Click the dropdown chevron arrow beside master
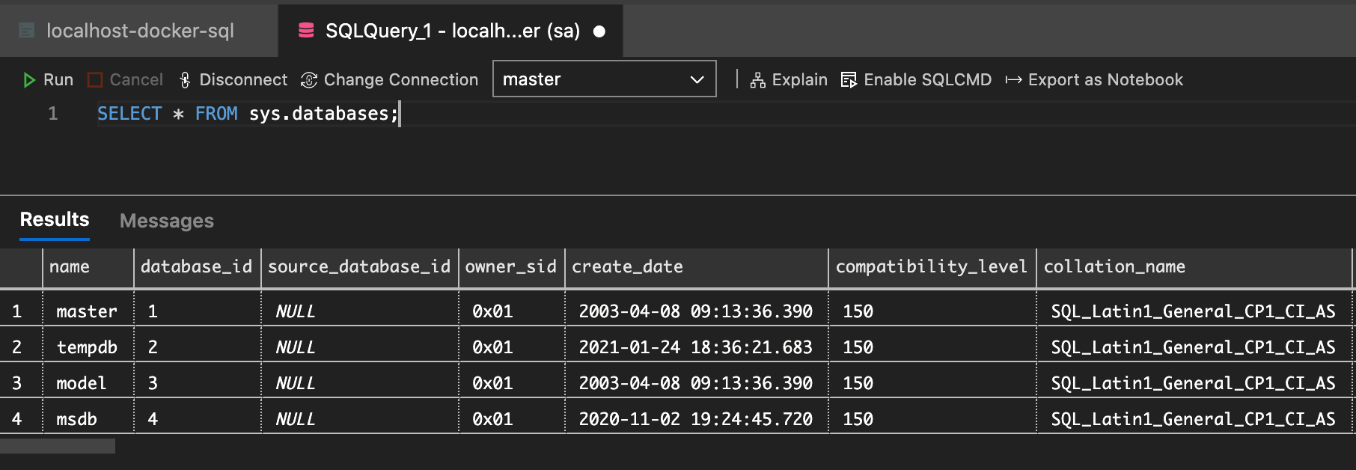 (x=697, y=79)
